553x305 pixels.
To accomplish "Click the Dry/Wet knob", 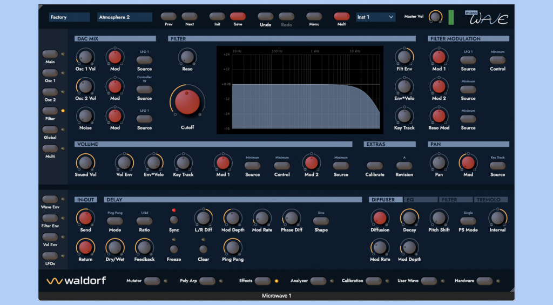I will (x=114, y=248).
